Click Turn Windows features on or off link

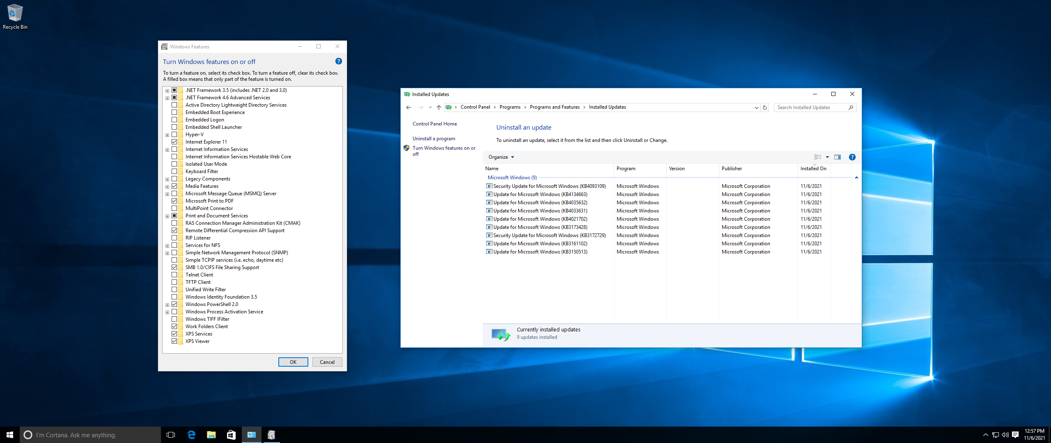[x=444, y=151]
